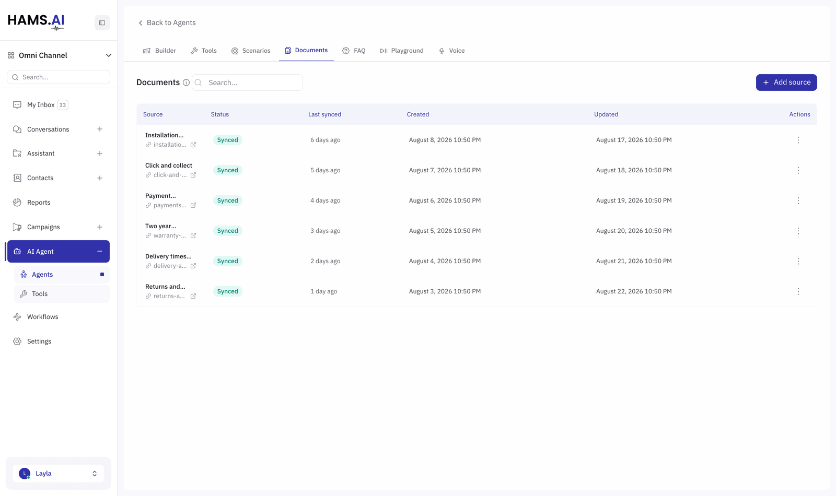Open actions menu for Installation row
Screen dimensions: 836x496
pyautogui.click(x=798, y=140)
